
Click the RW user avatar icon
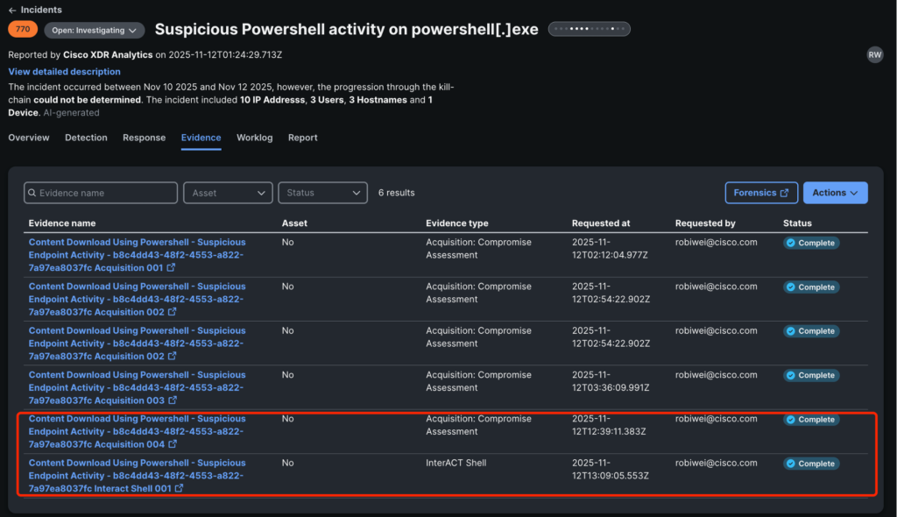point(874,54)
